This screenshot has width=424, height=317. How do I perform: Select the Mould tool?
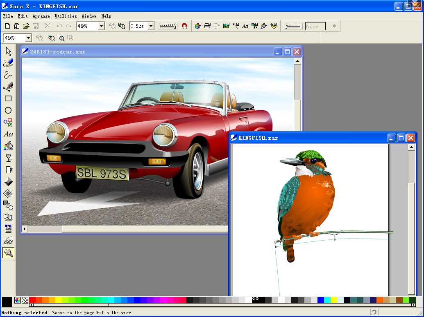[8, 217]
